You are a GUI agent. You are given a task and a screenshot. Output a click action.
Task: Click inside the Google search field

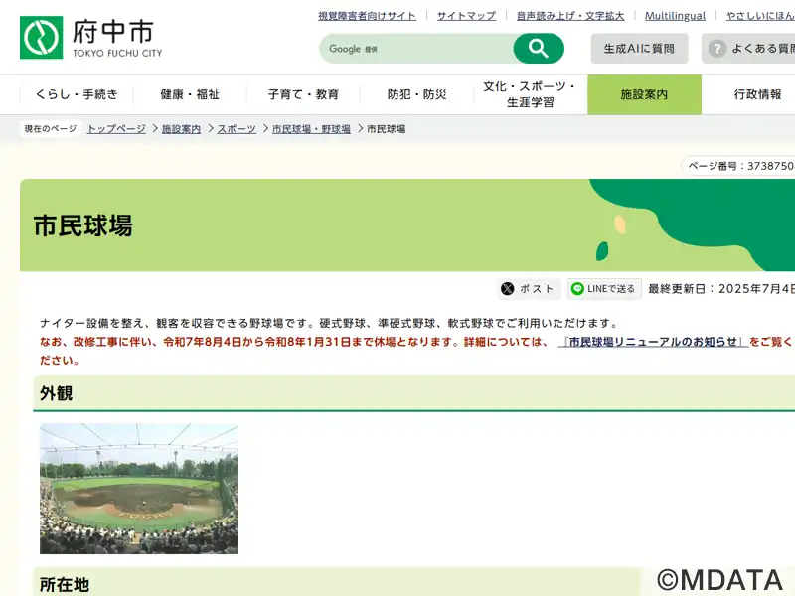[x=416, y=49]
